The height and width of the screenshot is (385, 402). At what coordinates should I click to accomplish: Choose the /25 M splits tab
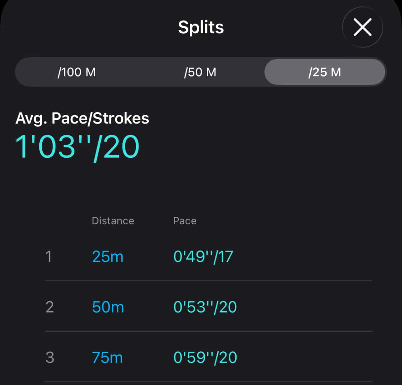click(324, 72)
